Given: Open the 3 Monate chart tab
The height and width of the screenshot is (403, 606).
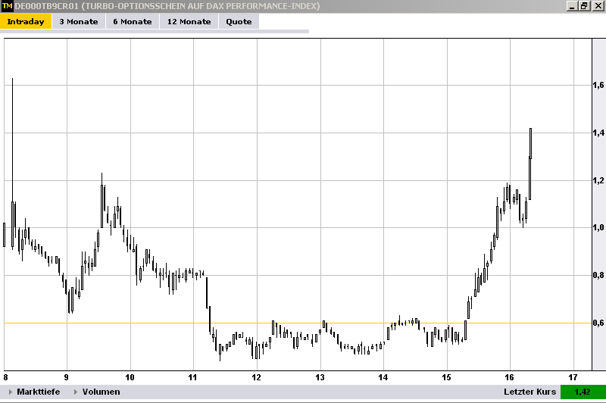Looking at the screenshot, I should 79,22.
